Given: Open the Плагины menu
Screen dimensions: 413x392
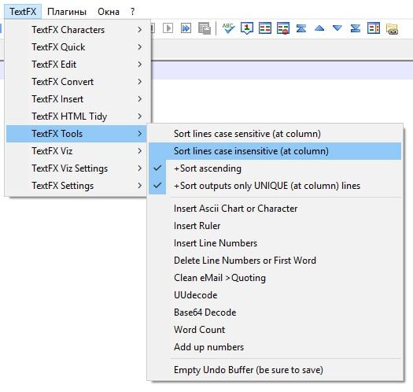Looking at the screenshot, I should point(67,12).
